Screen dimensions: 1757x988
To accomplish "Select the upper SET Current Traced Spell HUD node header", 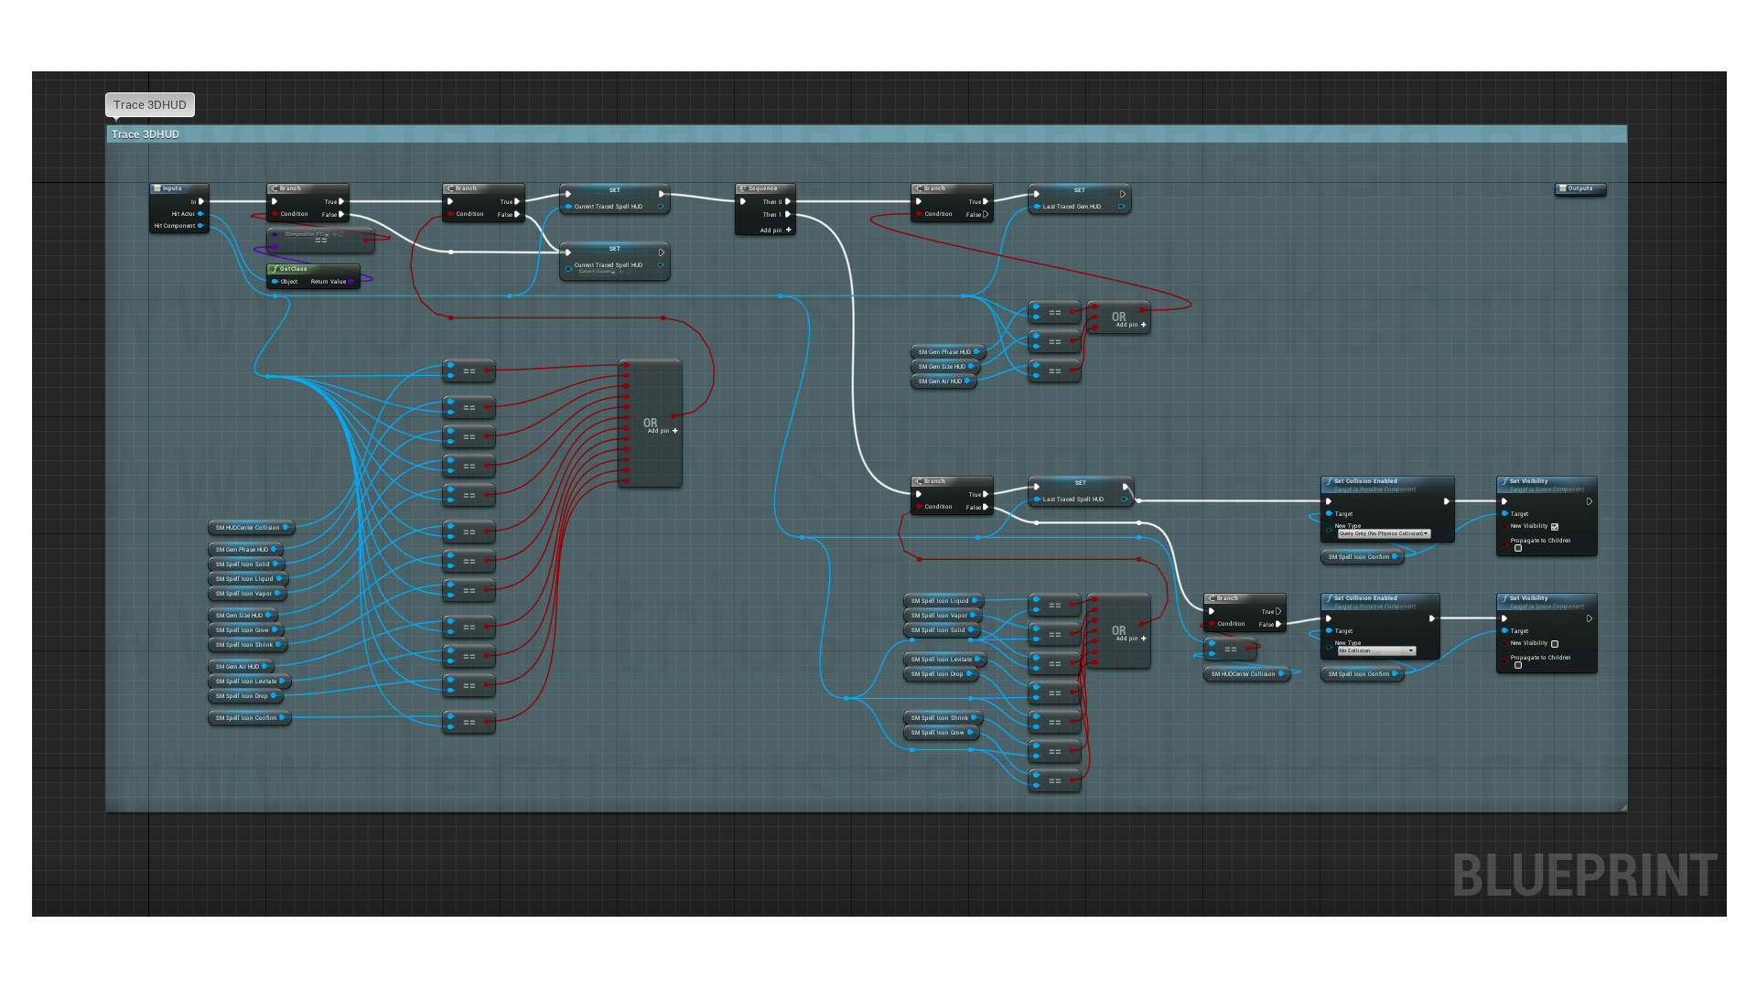I will coord(615,190).
